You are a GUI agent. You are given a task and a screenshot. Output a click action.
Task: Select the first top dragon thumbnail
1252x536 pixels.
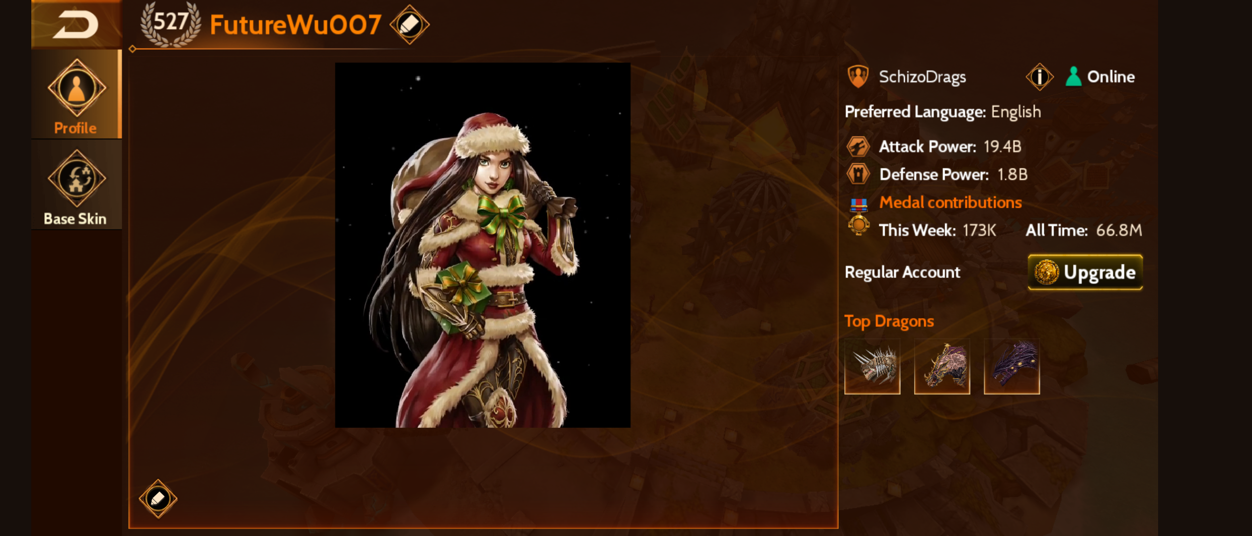click(x=872, y=366)
